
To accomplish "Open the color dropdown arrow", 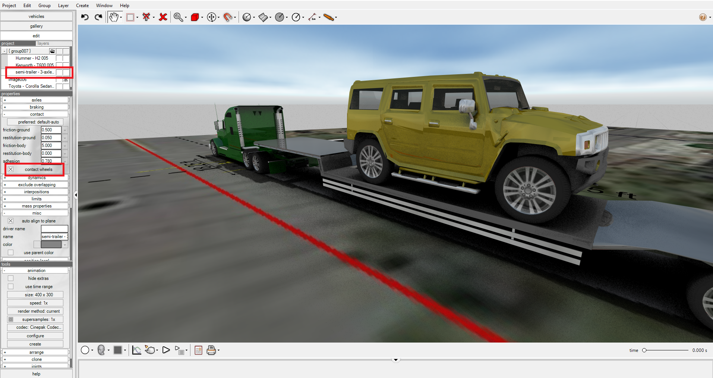I will click(x=65, y=244).
